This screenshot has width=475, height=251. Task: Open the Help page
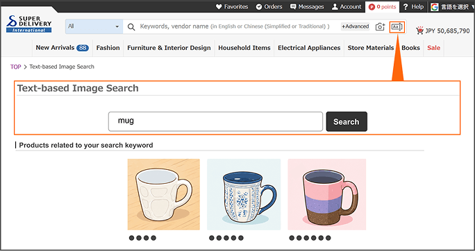(x=413, y=7)
